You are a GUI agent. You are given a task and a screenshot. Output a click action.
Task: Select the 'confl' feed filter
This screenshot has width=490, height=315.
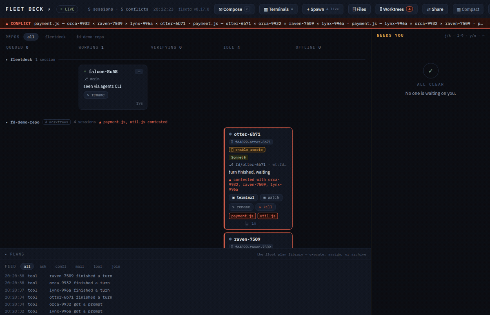point(61,266)
